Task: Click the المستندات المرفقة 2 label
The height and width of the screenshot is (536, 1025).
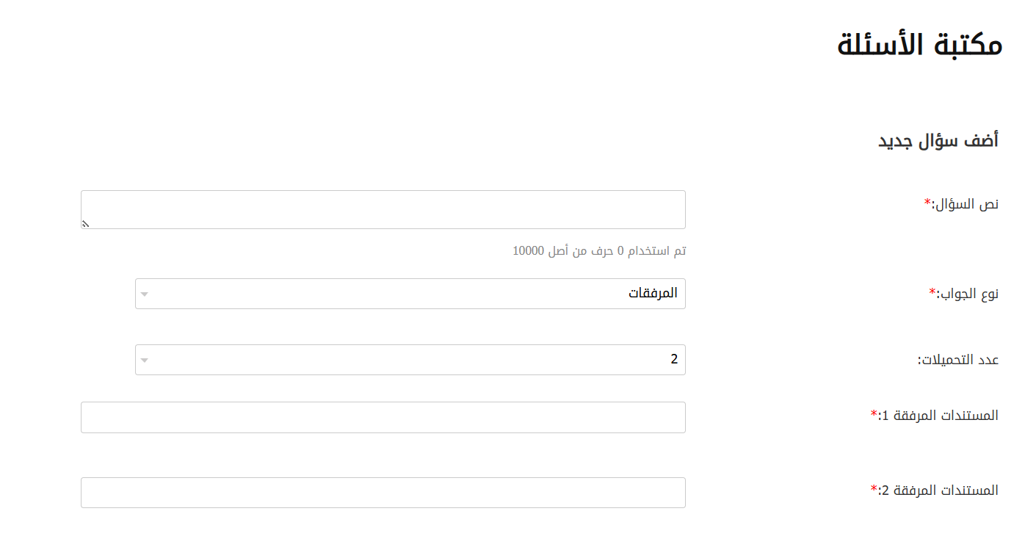Action: [x=938, y=490]
